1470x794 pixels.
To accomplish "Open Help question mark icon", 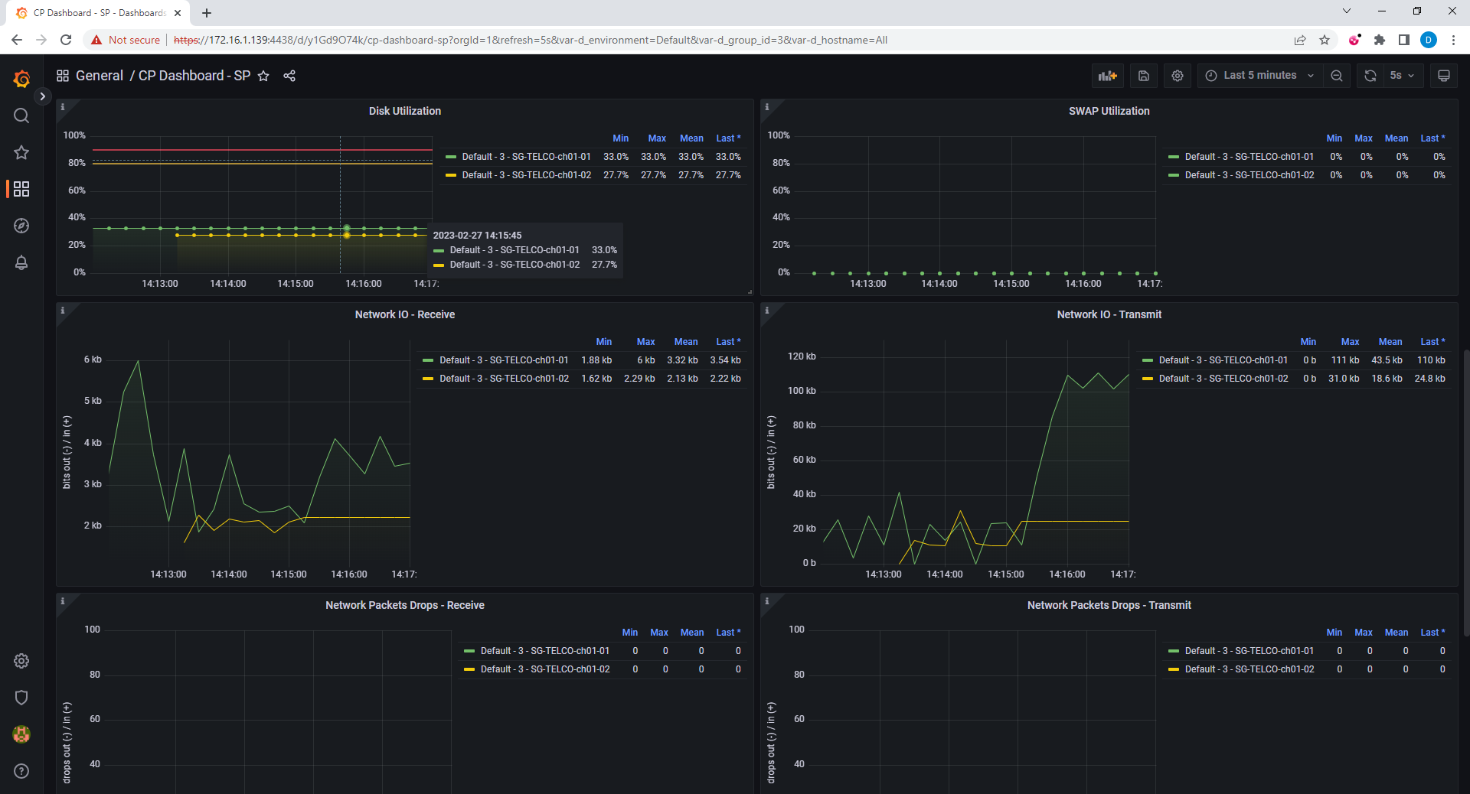I will coord(21,771).
